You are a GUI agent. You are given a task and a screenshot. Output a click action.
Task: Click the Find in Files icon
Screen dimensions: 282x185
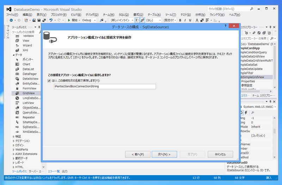pos(102,20)
